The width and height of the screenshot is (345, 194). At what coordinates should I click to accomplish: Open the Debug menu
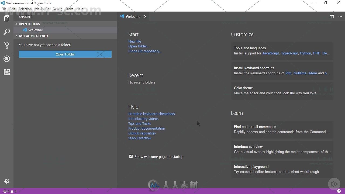57,9
